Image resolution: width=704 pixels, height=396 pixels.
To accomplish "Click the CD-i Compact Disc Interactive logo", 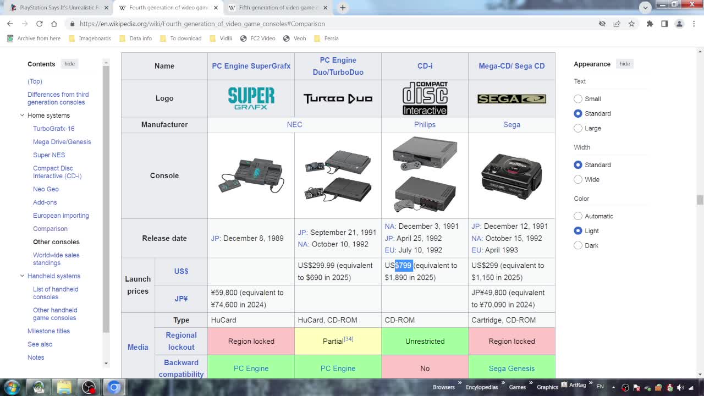I will pos(425,98).
